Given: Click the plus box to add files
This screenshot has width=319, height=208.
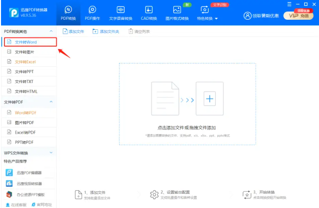Looking at the screenshot, I should click(209, 99).
